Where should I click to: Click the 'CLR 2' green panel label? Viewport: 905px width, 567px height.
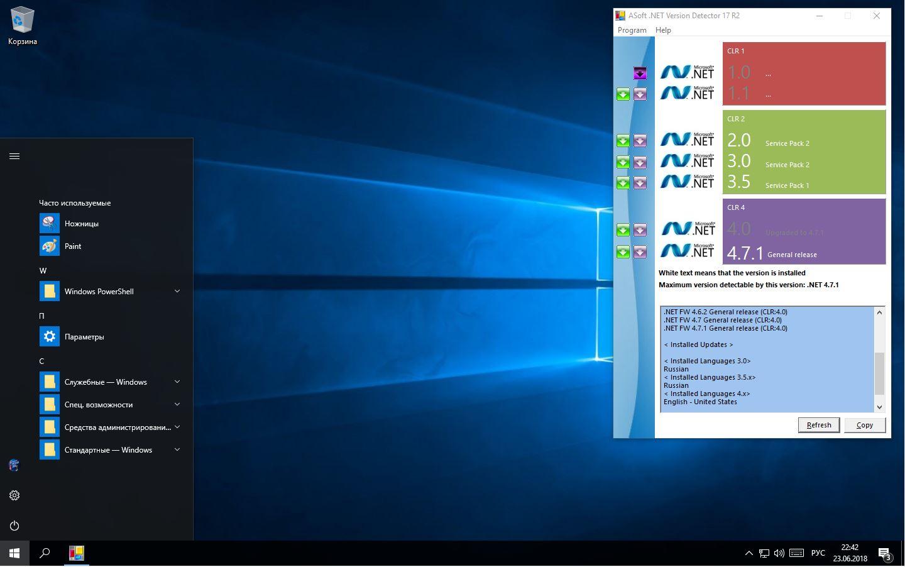[736, 119]
